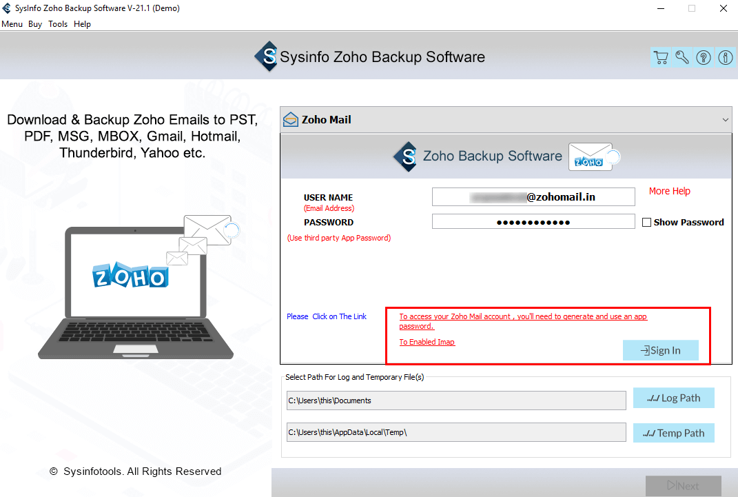This screenshot has width=738, height=497.
Task: Open the generate app password link
Action: tap(523, 321)
